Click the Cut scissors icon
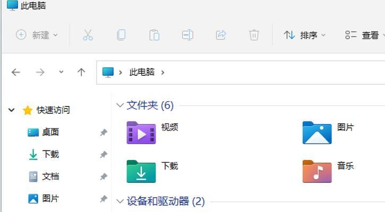 pos(88,35)
